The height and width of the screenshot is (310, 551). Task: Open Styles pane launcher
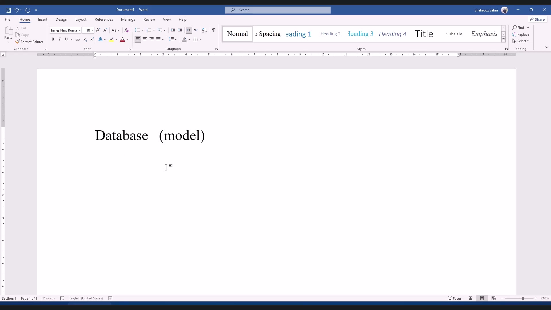coord(507,49)
